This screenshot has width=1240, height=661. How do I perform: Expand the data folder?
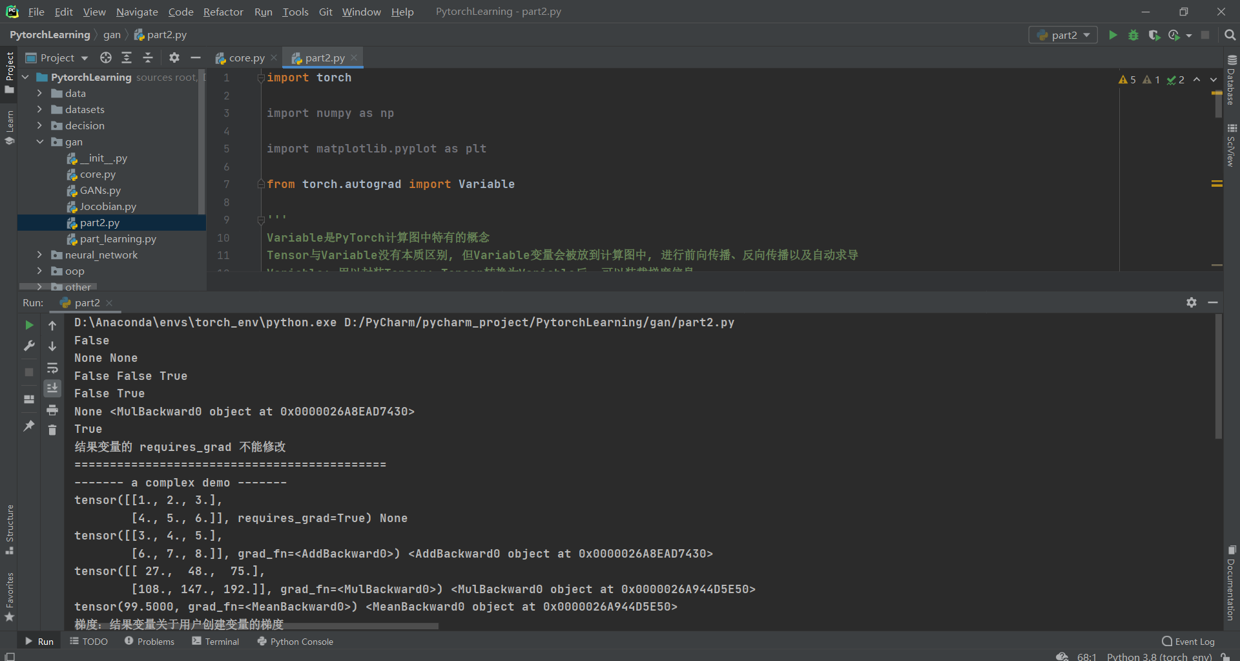39,93
